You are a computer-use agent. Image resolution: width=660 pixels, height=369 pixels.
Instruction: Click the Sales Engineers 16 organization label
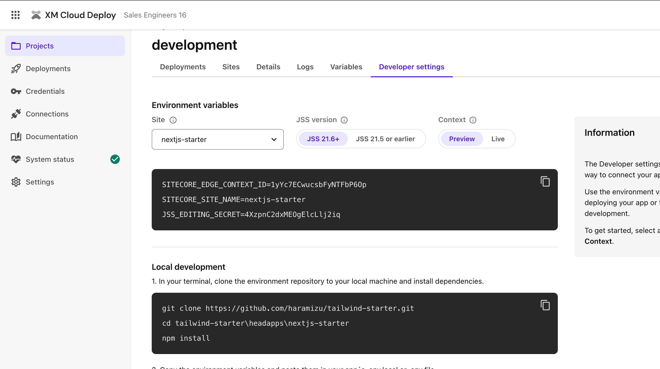click(155, 15)
